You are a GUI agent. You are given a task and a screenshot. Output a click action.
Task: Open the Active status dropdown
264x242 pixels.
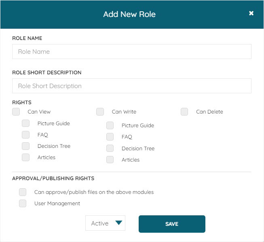tap(105, 223)
